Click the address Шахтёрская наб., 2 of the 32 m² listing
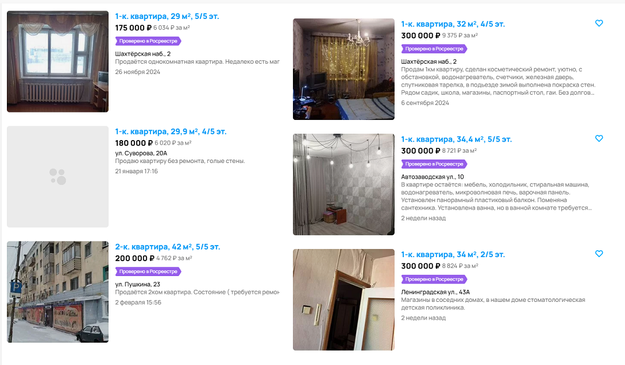The height and width of the screenshot is (365, 625). click(x=429, y=62)
